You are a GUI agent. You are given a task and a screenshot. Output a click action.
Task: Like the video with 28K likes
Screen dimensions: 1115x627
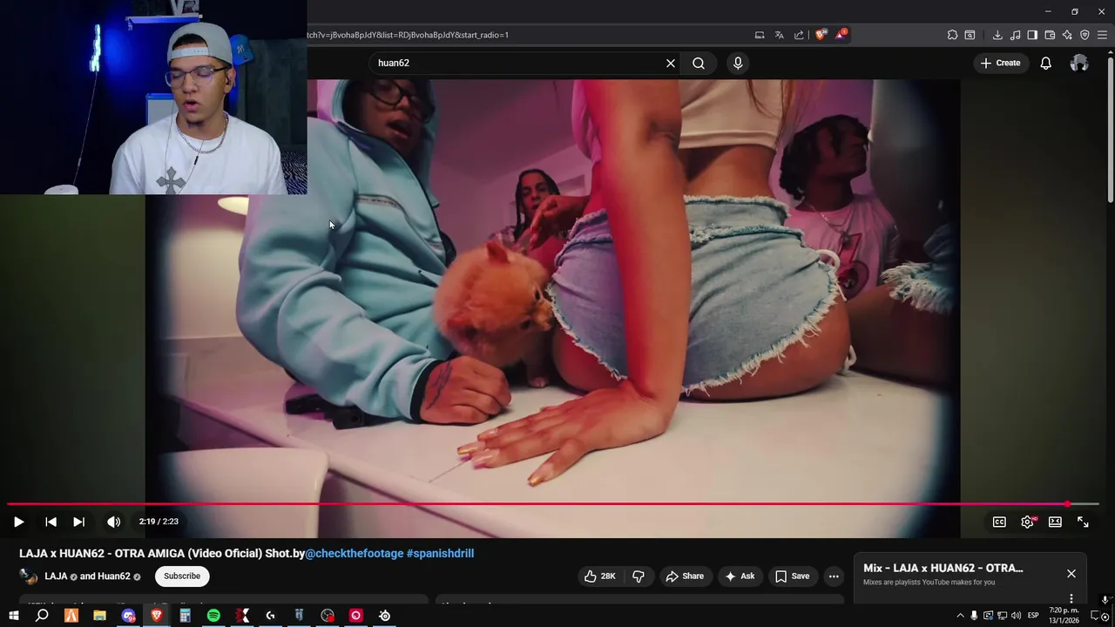click(600, 576)
